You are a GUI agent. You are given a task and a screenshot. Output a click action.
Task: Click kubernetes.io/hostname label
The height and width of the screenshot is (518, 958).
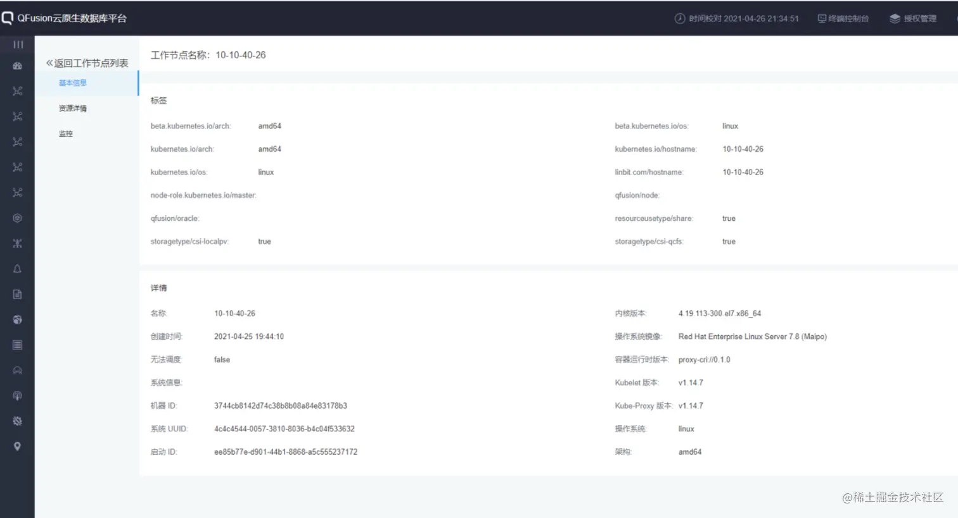656,149
